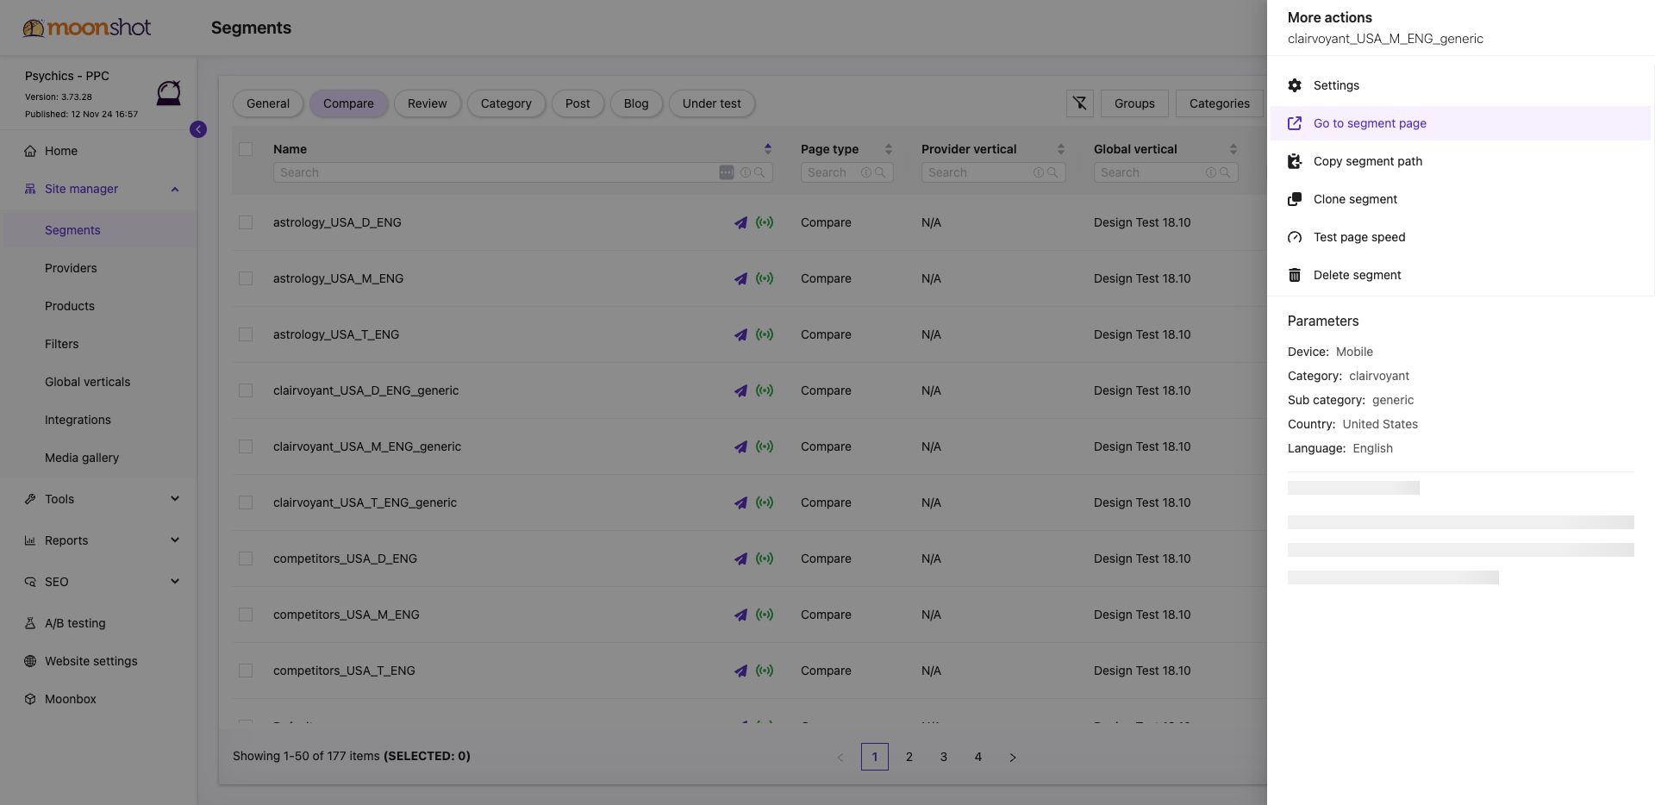Click publish plane icon for clairvoyant_USA_D_ENG_generic

tap(740, 390)
